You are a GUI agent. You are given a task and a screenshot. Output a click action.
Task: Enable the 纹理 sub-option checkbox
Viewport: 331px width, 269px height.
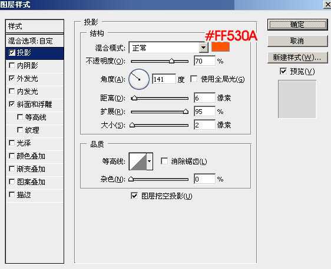pyautogui.click(x=20, y=130)
